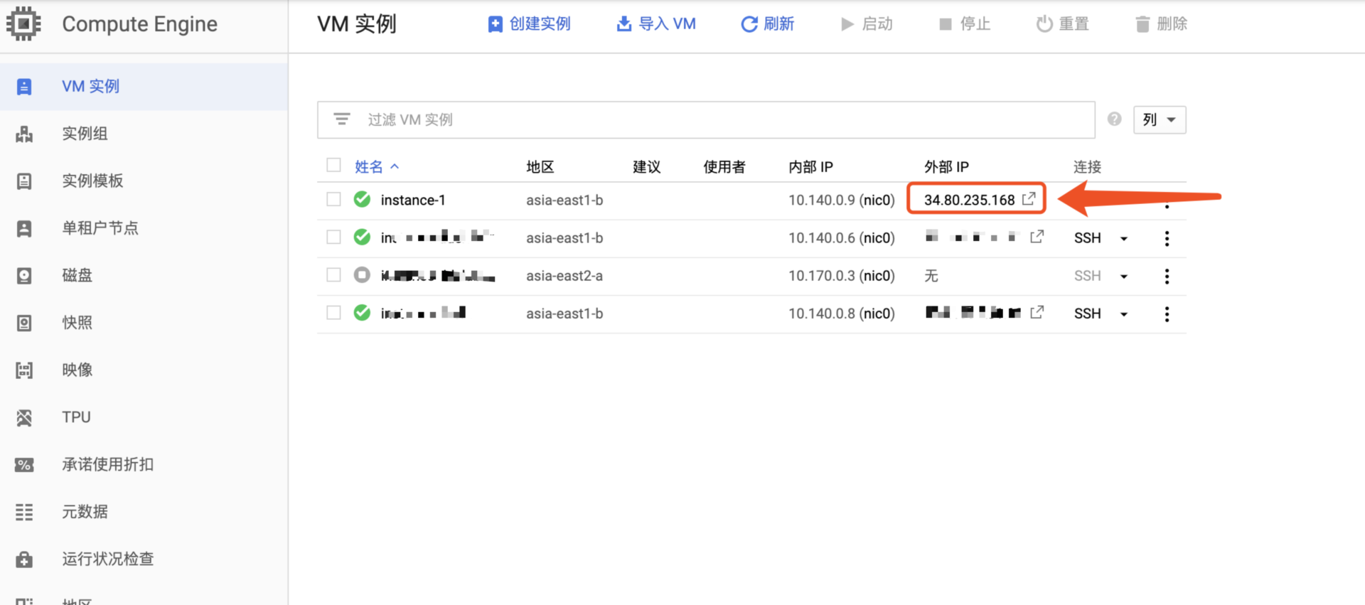Check the asia-east2-a row checkbox
Image resolution: width=1365 pixels, height=605 pixels.
click(x=333, y=274)
